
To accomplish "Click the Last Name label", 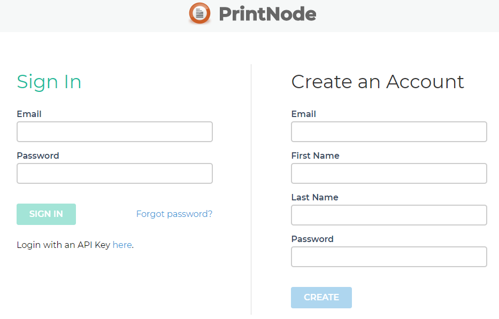I will [x=314, y=197].
